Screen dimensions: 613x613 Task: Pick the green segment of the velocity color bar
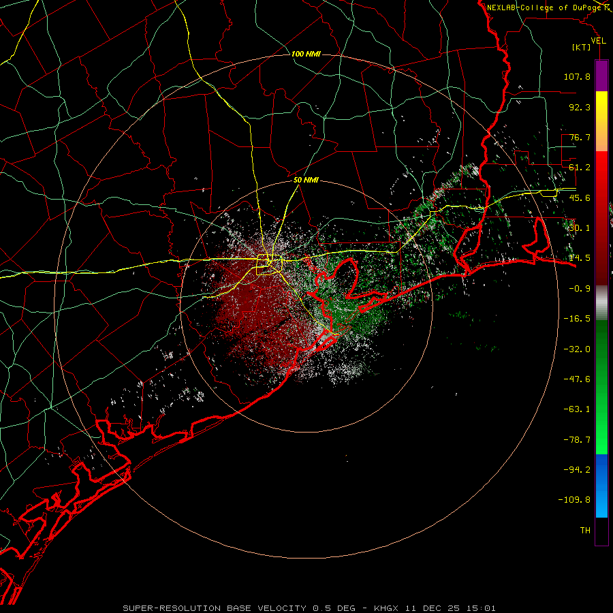click(x=601, y=387)
